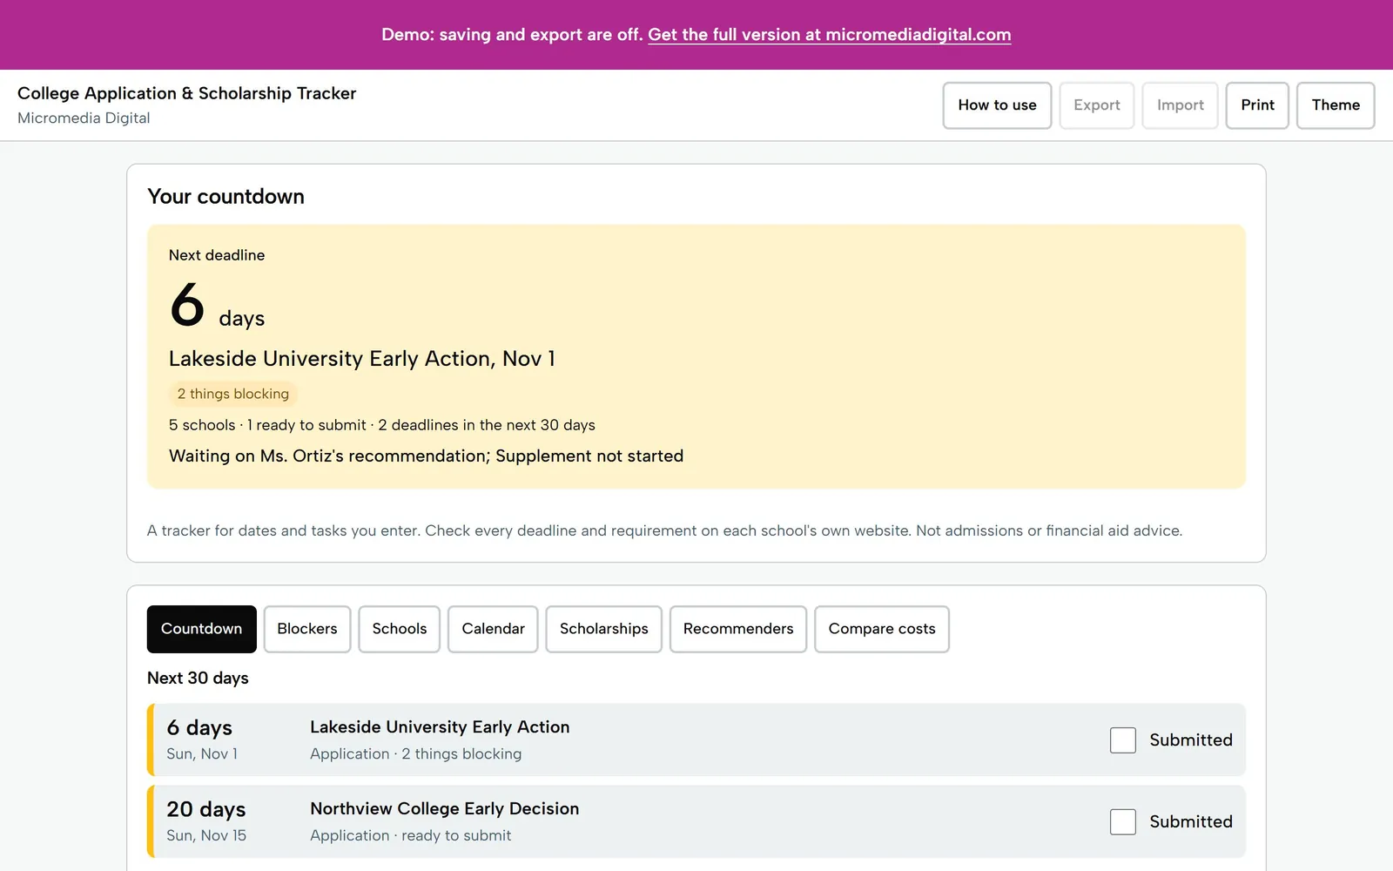Image resolution: width=1393 pixels, height=871 pixels.
Task: Click the 'Your countdown' heading
Action: (x=225, y=197)
